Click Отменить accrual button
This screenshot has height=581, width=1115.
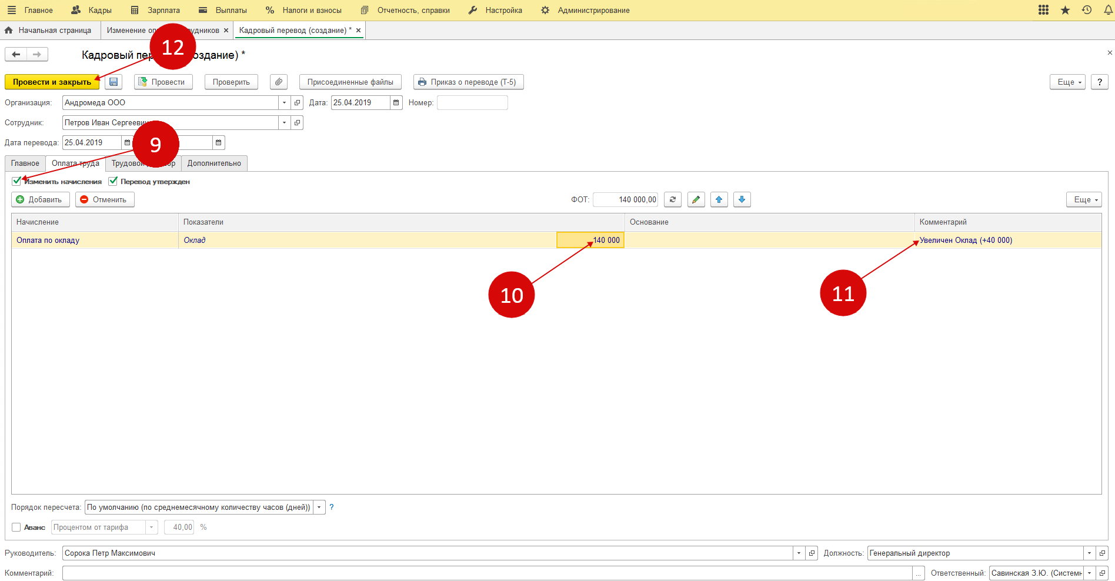[105, 199]
